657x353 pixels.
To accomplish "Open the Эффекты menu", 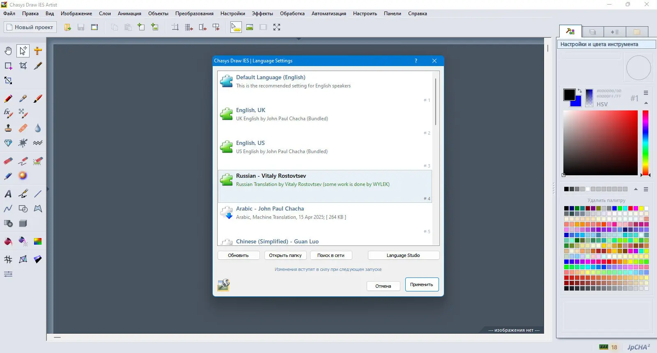I will point(262,14).
